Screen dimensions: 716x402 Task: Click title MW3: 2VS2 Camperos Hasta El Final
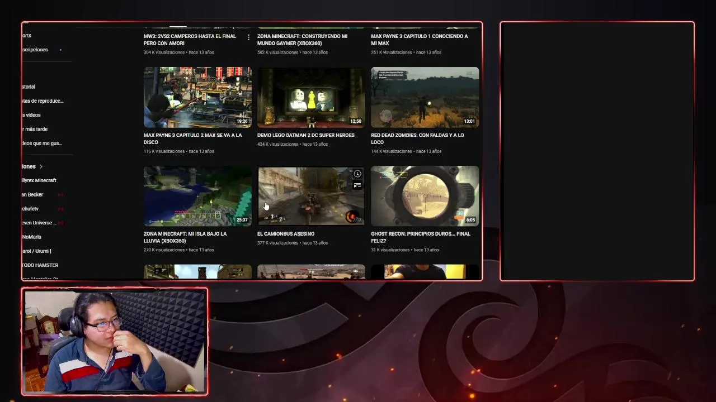[190, 40]
